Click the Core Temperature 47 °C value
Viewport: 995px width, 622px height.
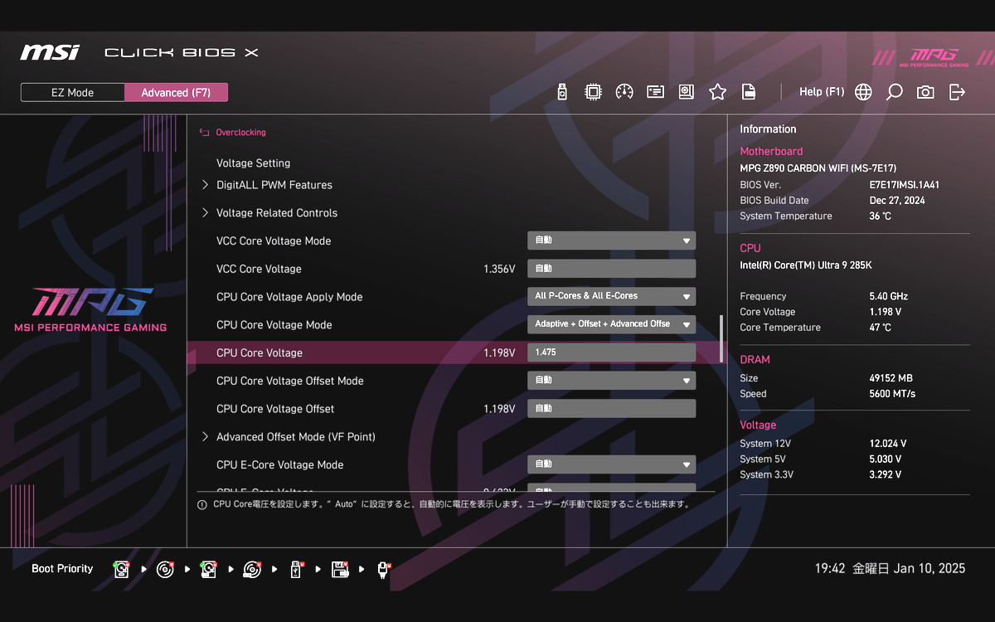pos(881,328)
